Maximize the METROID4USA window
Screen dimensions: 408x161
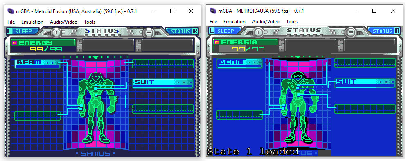(x=374, y=11)
